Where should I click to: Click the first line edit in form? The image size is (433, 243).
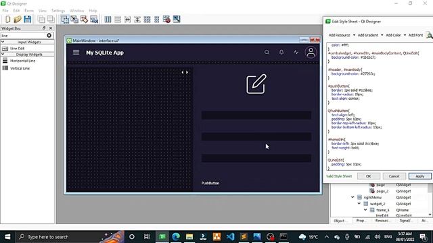pos(256,115)
